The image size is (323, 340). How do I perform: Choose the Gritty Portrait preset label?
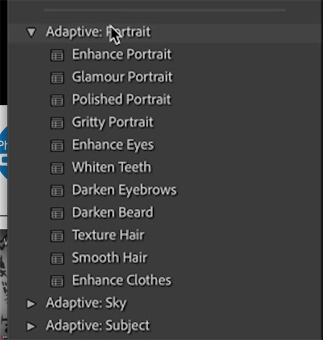click(x=113, y=122)
